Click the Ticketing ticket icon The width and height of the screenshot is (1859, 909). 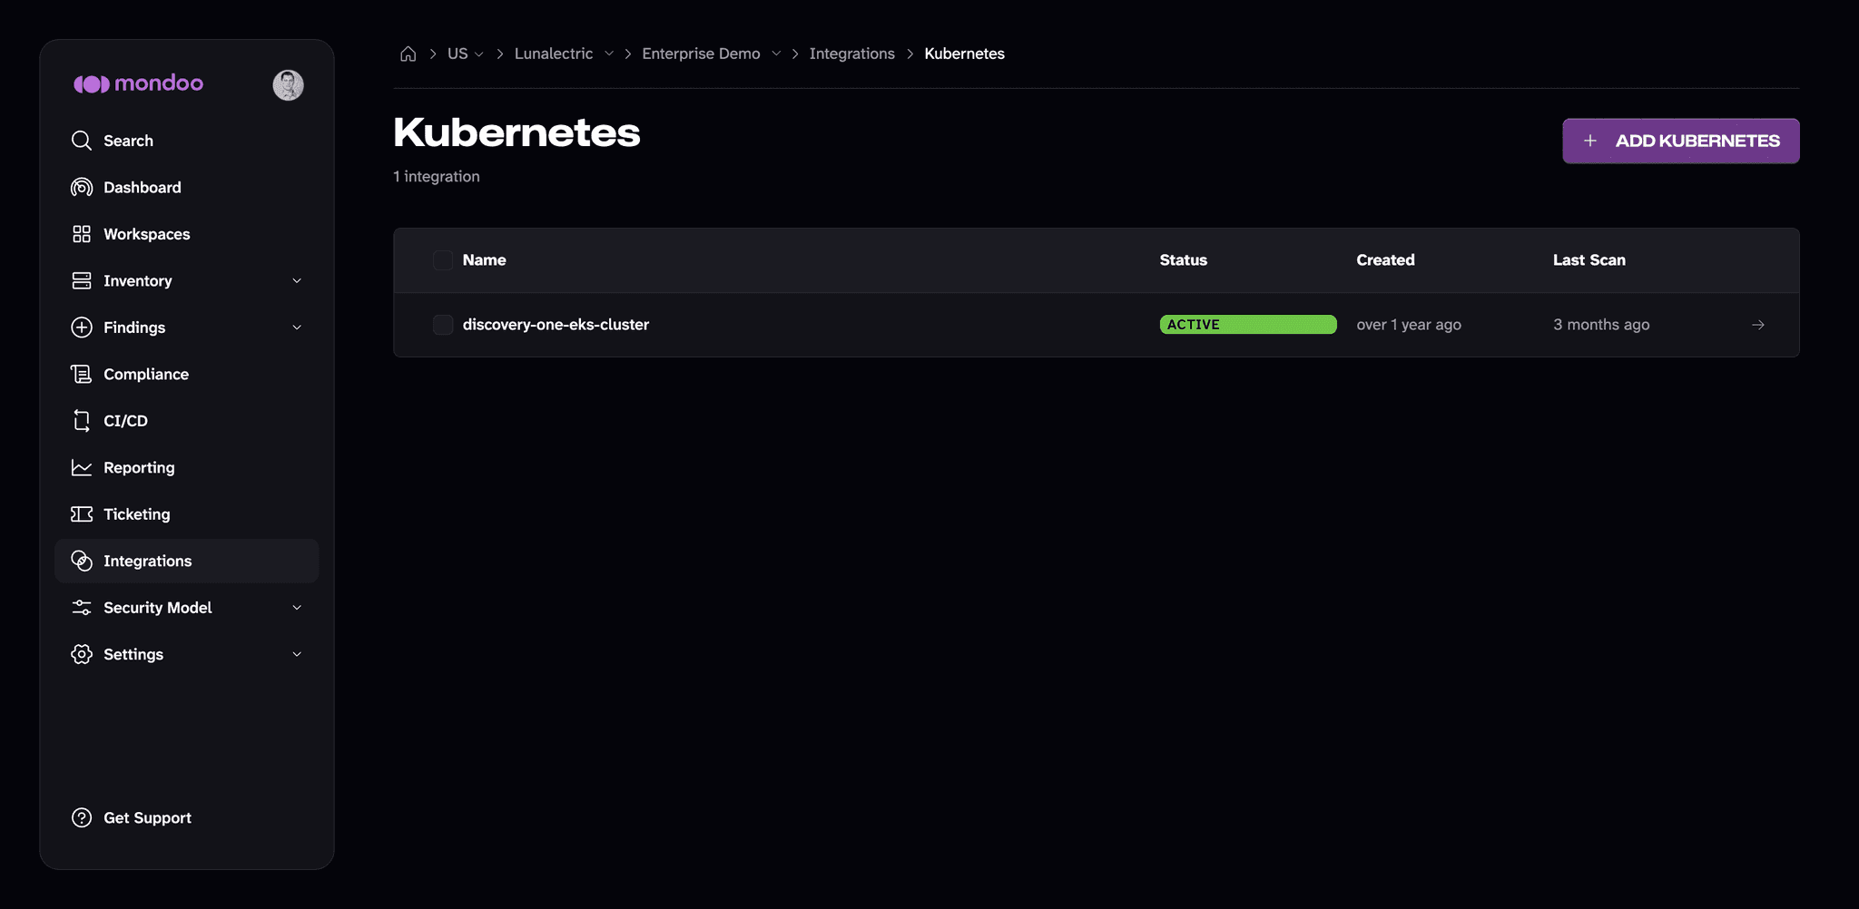(x=82, y=514)
